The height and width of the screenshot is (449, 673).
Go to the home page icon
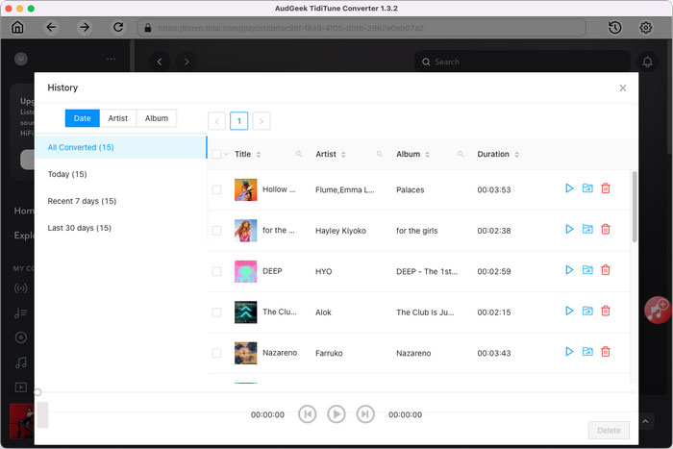click(x=17, y=28)
